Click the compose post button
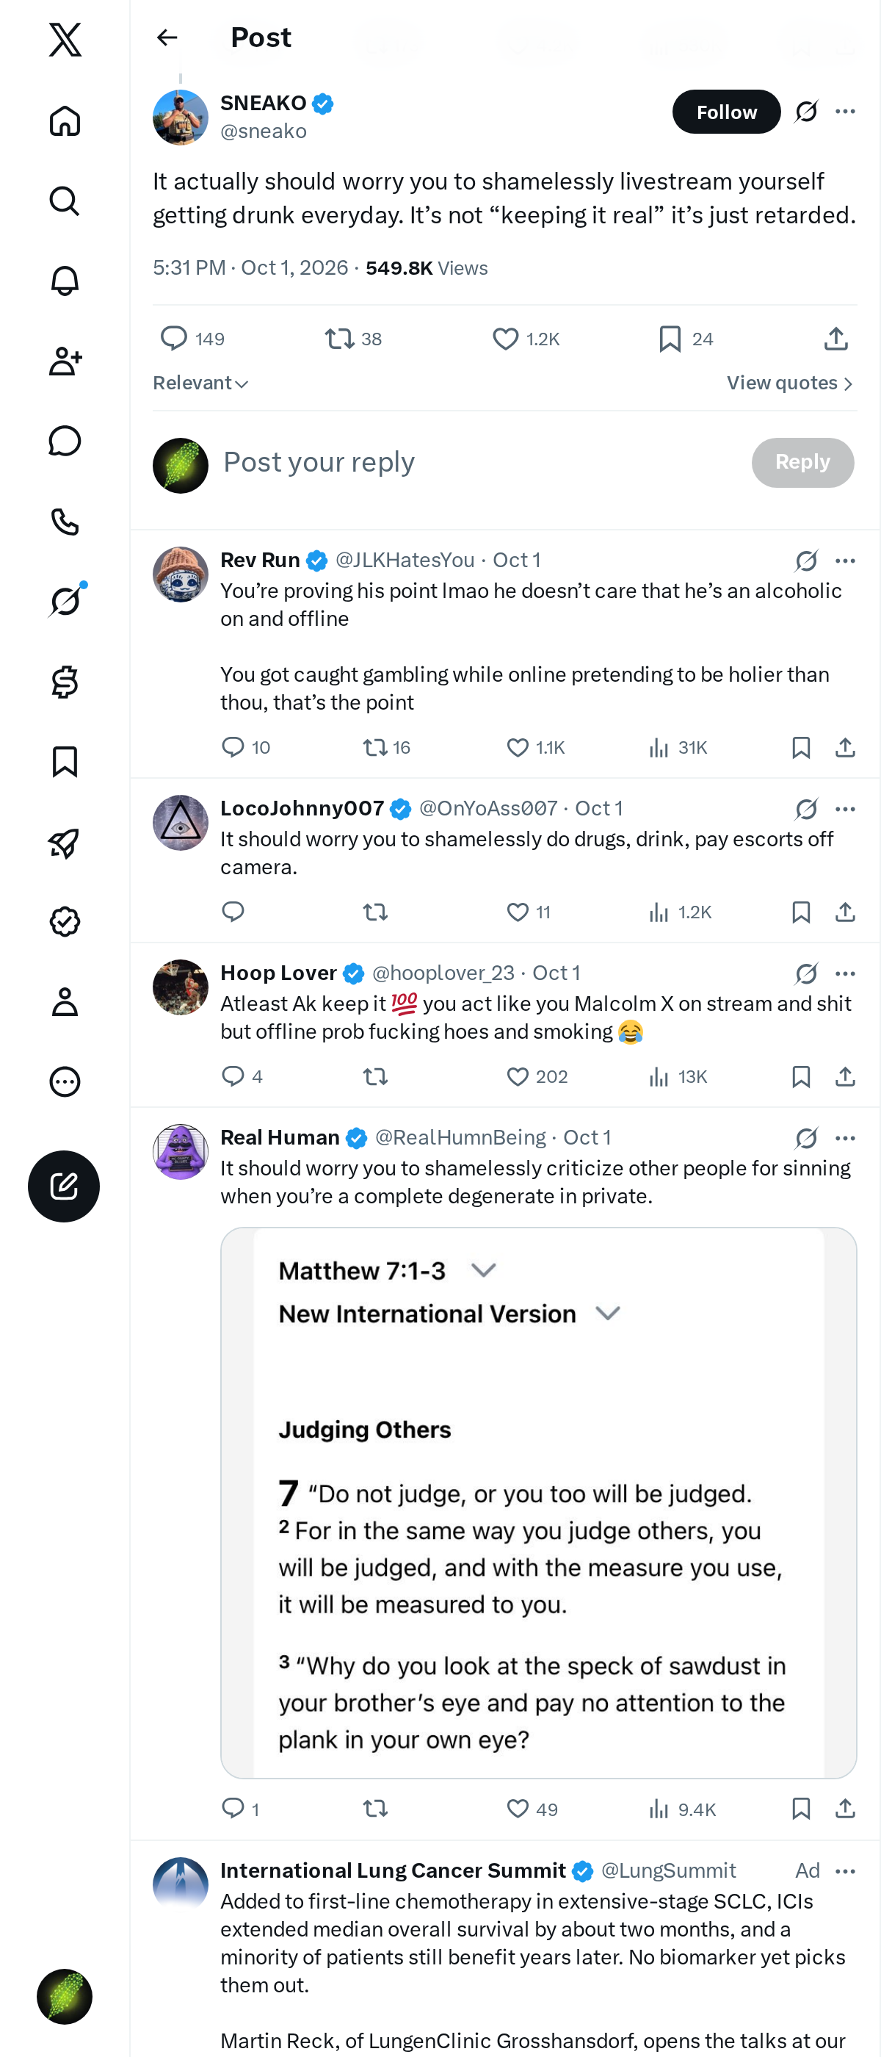 [x=64, y=1186]
